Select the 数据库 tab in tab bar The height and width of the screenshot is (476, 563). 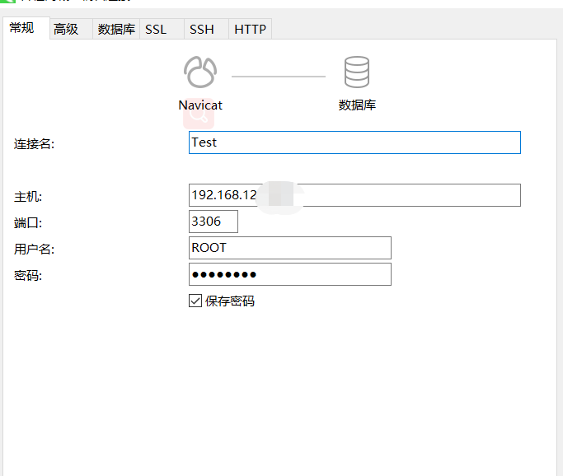click(116, 30)
